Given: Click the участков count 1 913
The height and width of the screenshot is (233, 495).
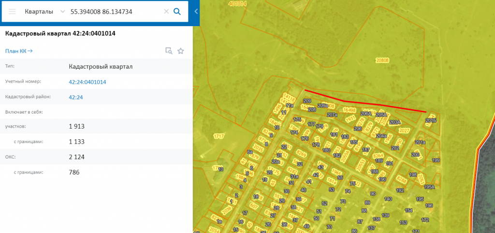Looking at the screenshot, I should pos(77,126).
